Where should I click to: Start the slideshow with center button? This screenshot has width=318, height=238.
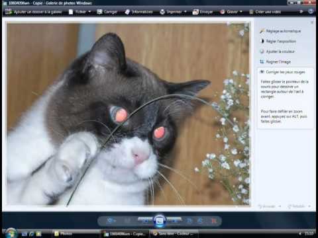160,221
